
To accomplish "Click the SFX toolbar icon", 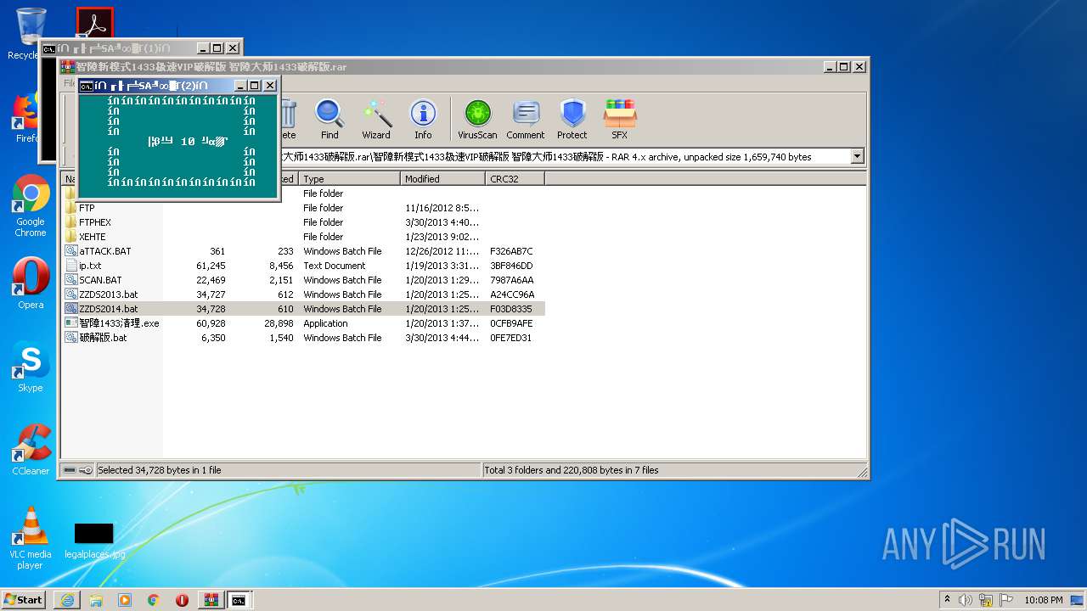I will pyautogui.click(x=620, y=119).
